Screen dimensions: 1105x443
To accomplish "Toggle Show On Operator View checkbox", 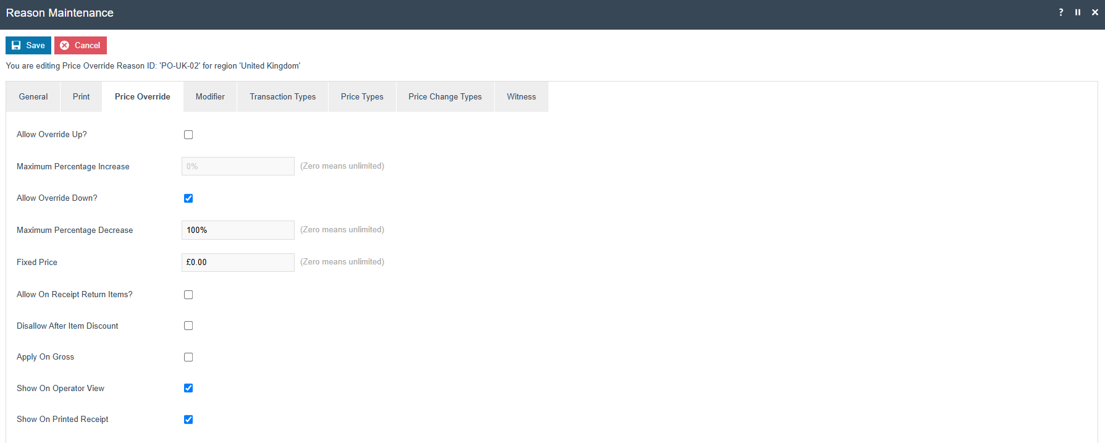I will 188,388.
